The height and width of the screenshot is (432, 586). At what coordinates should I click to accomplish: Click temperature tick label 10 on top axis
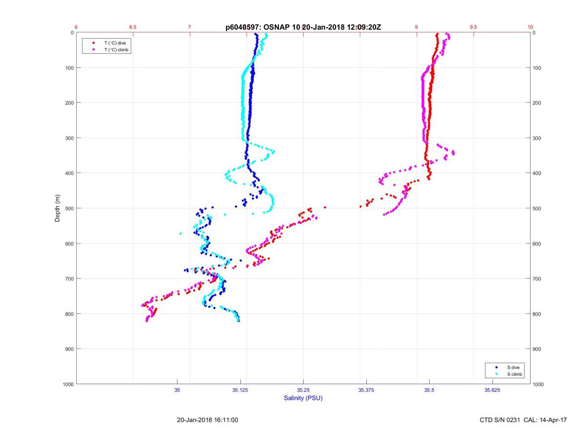coord(530,27)
